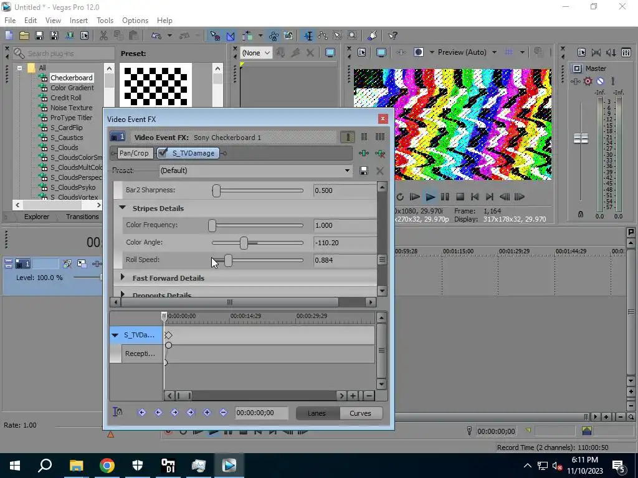Toggle Auto Ripple in the main toolbar

click(x=247, y=35)
